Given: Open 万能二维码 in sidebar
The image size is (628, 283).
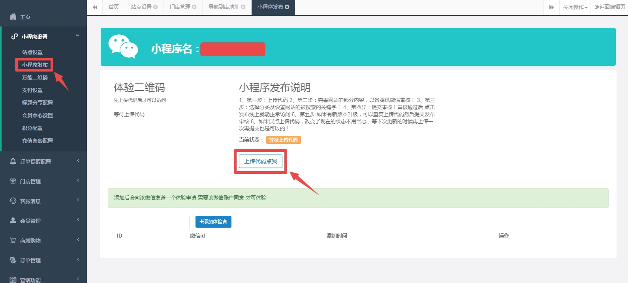Looking at the screenshot, I should 35,77.
